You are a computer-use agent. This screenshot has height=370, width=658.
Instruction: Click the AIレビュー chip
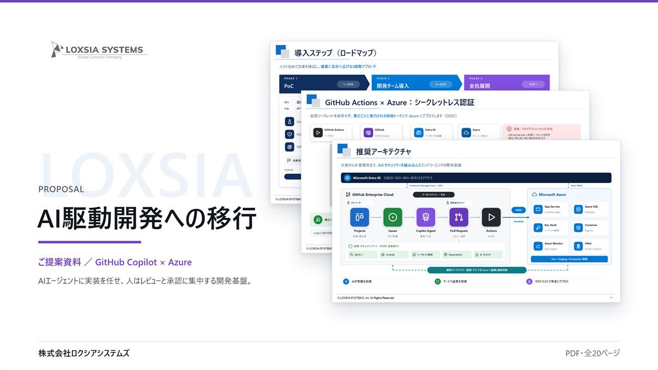[x=363, y=255]
